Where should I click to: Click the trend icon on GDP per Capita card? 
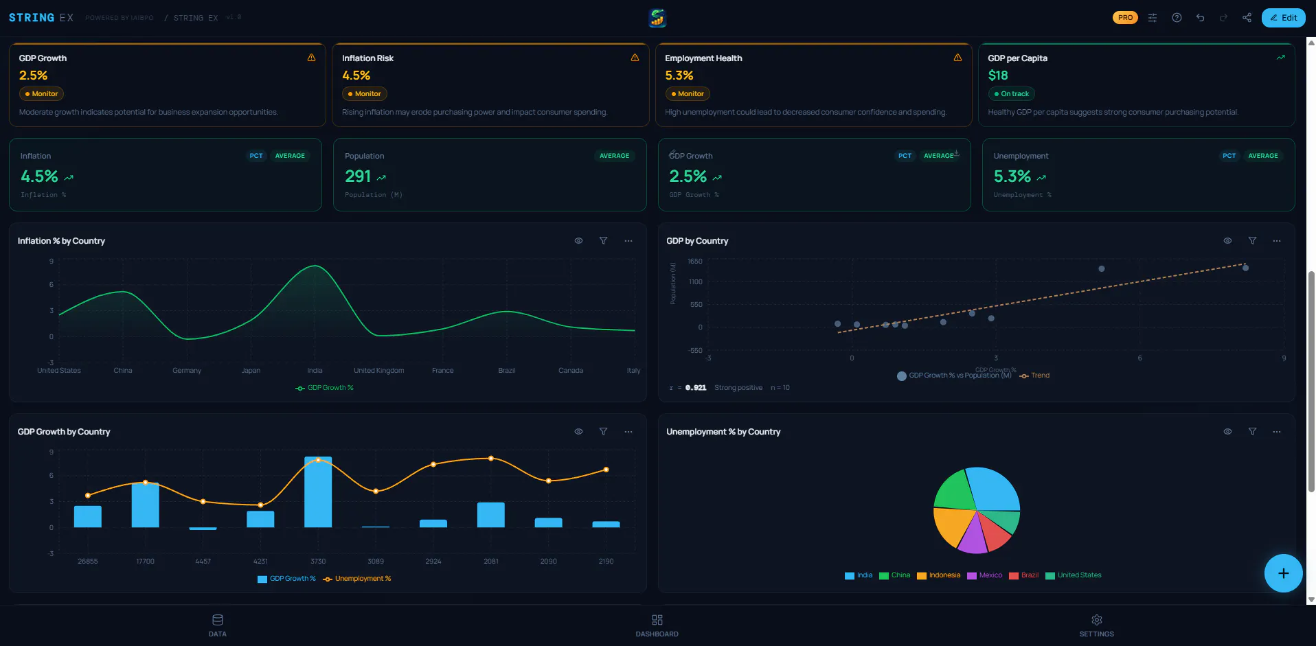(1280, 58)
